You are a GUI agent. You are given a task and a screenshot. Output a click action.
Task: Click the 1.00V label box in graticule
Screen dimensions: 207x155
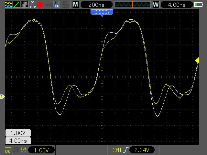18,133
